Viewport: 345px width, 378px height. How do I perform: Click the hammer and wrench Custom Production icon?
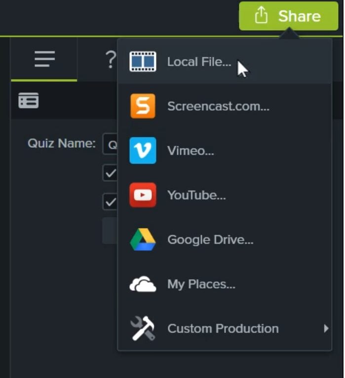tap(143, 328)
